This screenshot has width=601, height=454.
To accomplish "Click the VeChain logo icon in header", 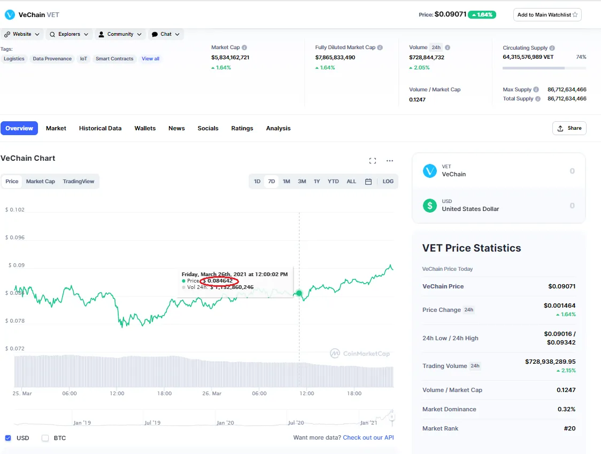I will click(10, 14).
